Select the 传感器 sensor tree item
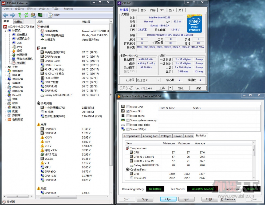 (x=21, y=63)
